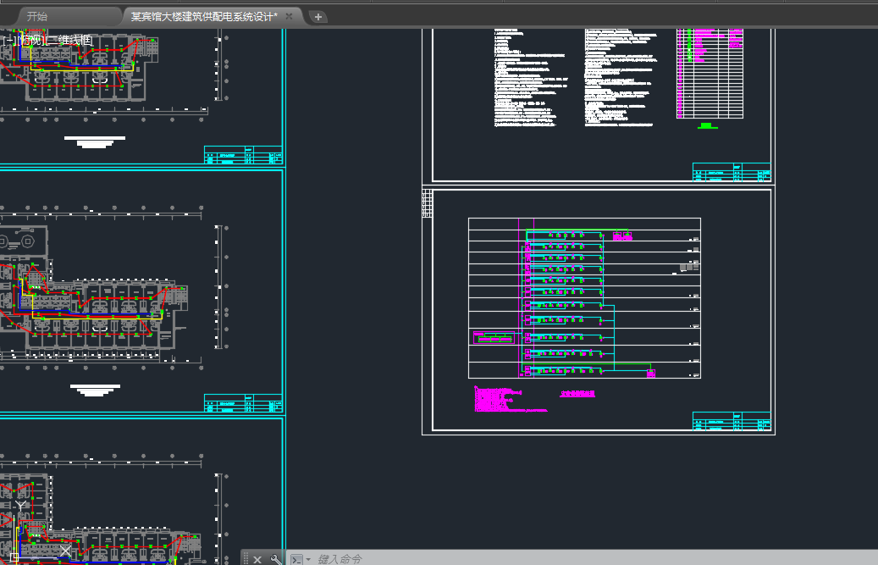Click the UCS origin square box
The width and height of the screenshot is (878, 565).
(x=14, y=556)
